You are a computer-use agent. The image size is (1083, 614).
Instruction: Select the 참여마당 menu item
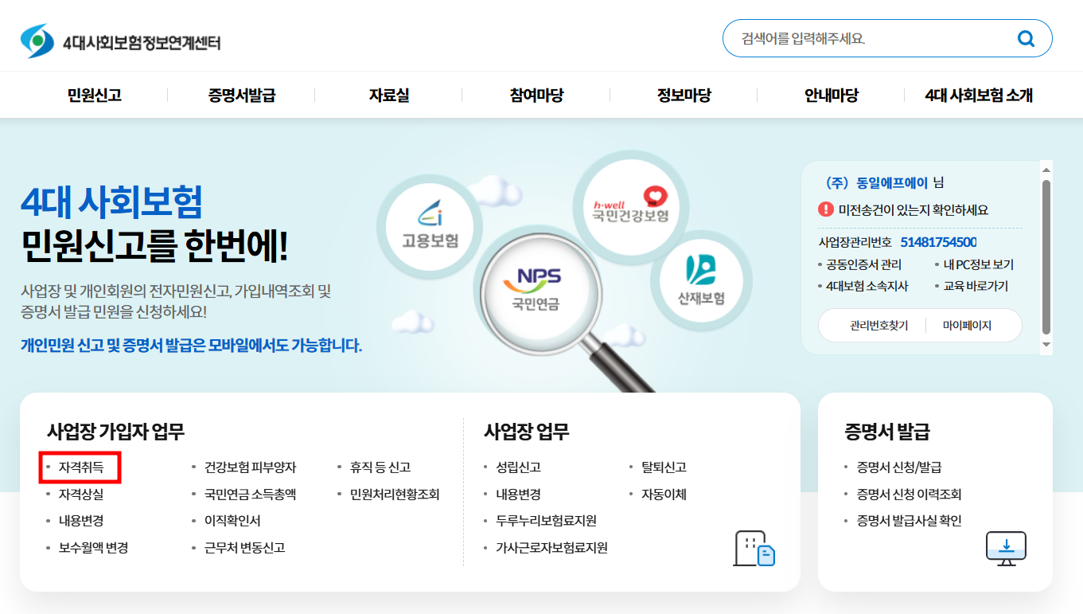coord(535,95)
